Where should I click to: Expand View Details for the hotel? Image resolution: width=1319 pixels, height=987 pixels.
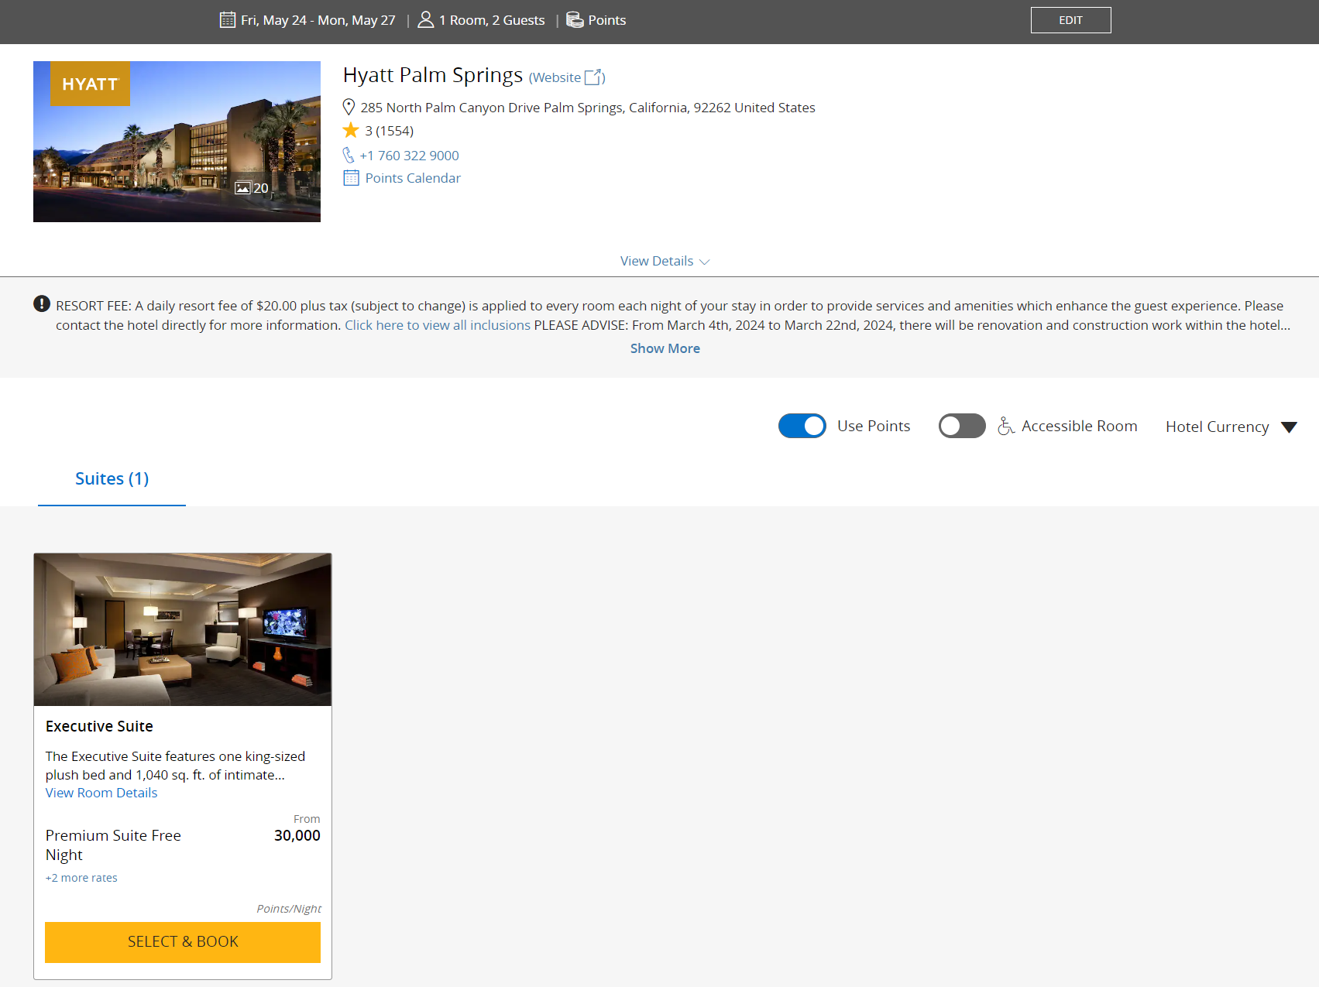click(x=665, y=262)
